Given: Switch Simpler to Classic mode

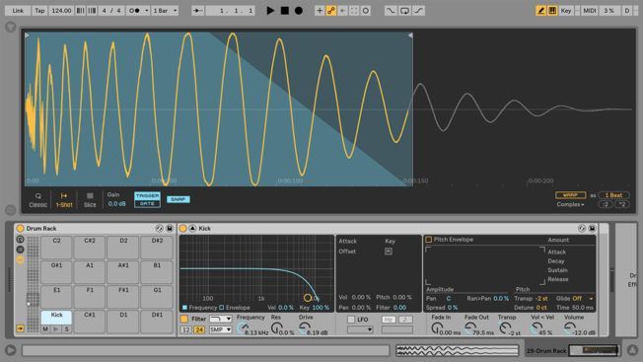Looking at the screenshot, I should click(37, 200).
